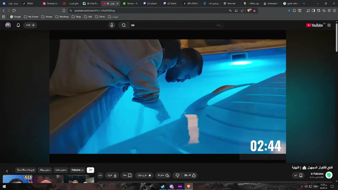Switch to the goxlr software tab
Viewport: 338px width, 190px height.
(291, 3)
